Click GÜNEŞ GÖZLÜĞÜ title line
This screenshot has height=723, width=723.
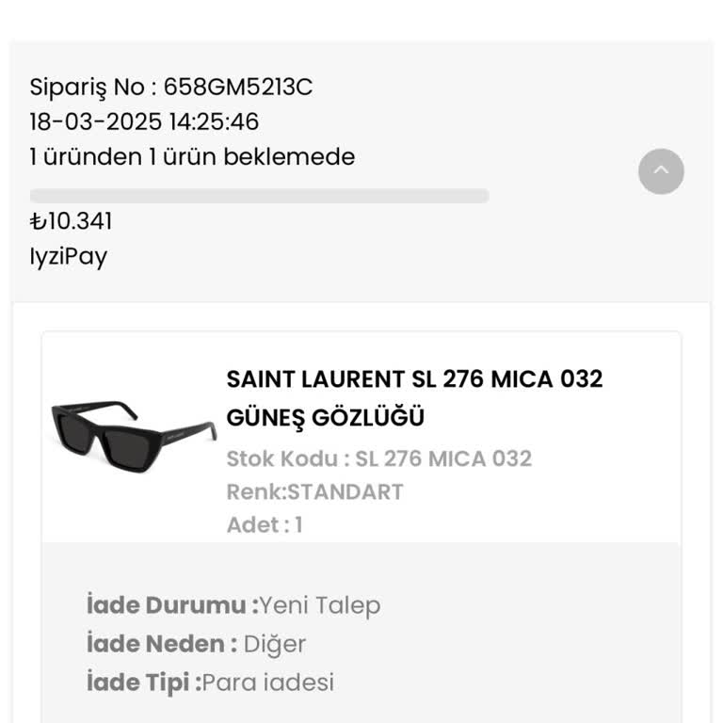coord(326,417)
